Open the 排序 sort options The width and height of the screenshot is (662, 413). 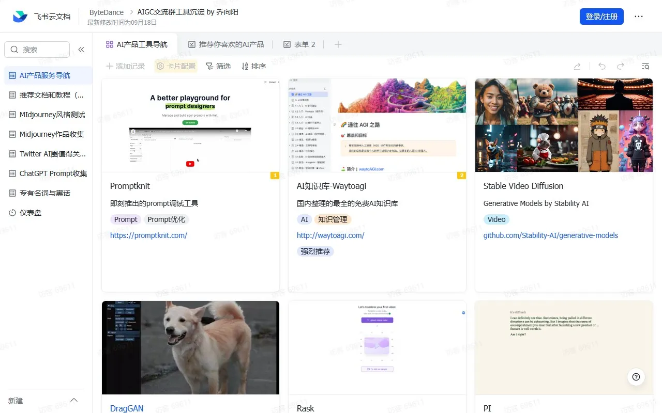pyautogui.click(x=253, y=66)
